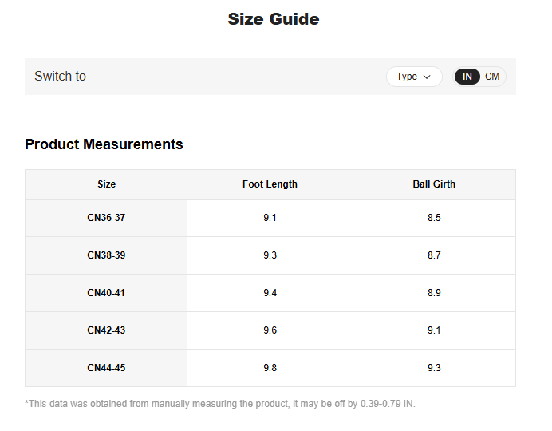Image resolution: width=552 pixels, height=431 pixels.
Task: Select the CN38-39 size row label
Action: coord(106,255)
